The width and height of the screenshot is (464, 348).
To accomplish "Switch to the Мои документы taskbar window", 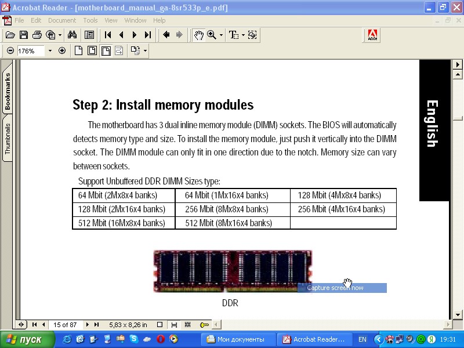I will (238, 339).
